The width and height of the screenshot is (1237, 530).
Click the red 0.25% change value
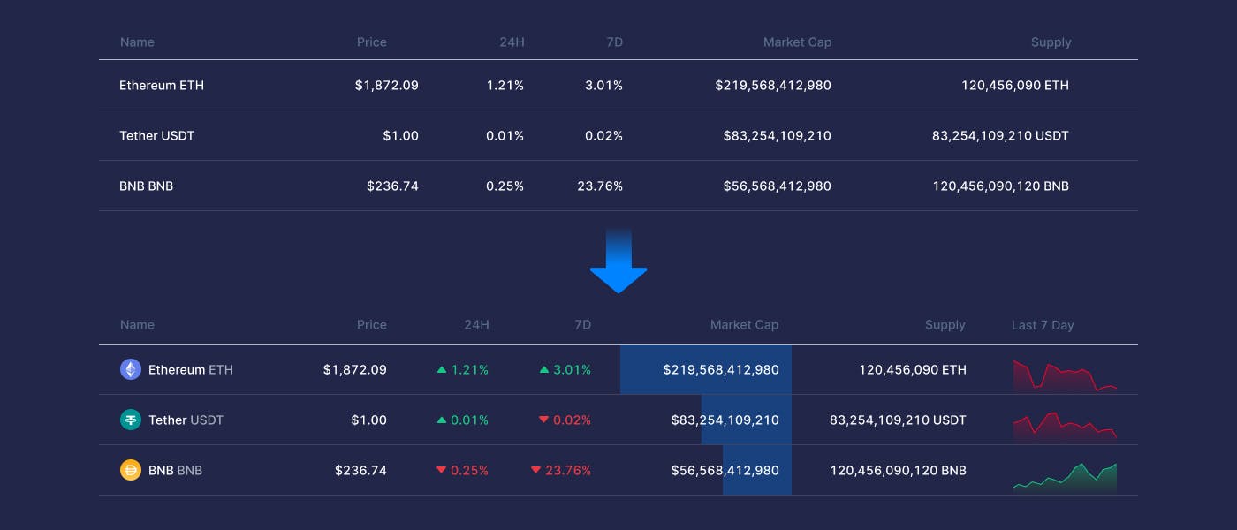tap(470, 471)
